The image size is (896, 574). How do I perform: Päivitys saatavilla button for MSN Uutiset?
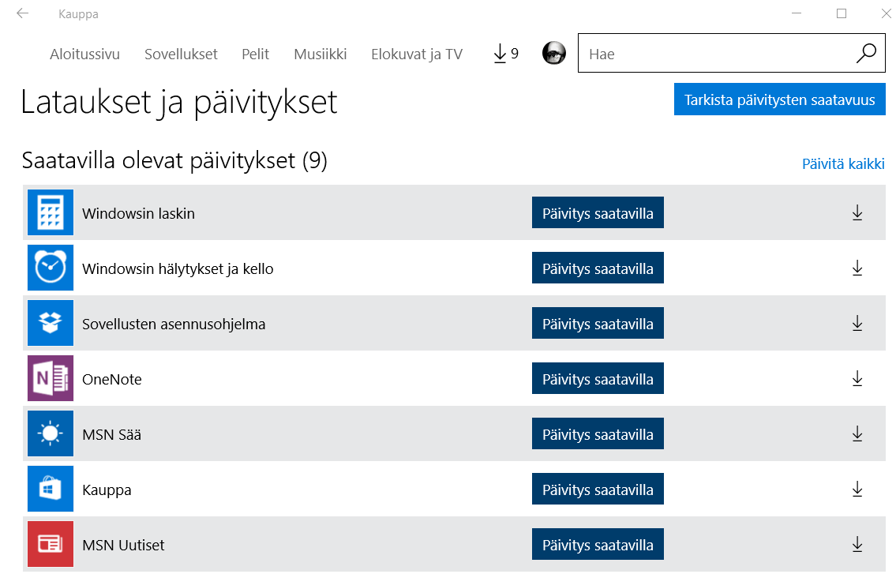[x=598, y=544]
